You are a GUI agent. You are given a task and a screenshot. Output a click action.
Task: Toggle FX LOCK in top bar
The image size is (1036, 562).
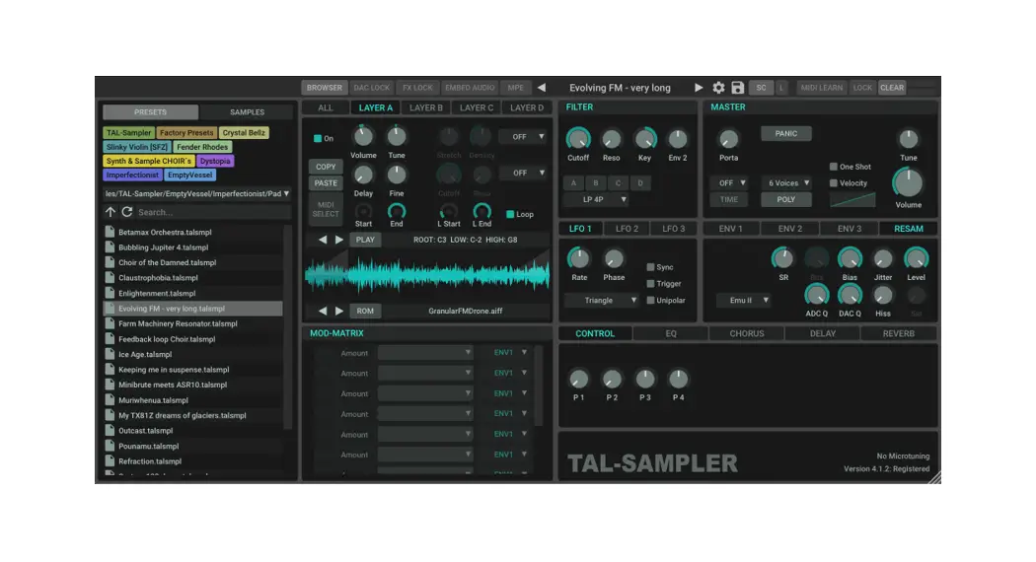click(417, 88)
